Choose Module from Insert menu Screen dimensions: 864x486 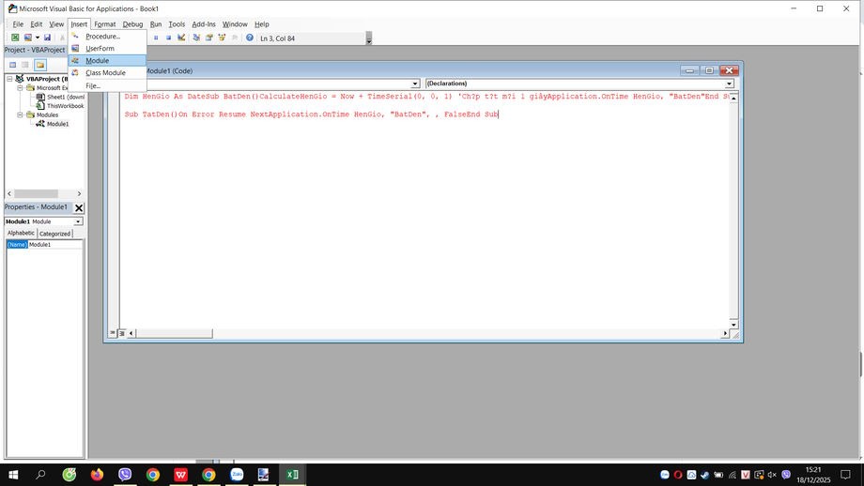coord(107,61)
